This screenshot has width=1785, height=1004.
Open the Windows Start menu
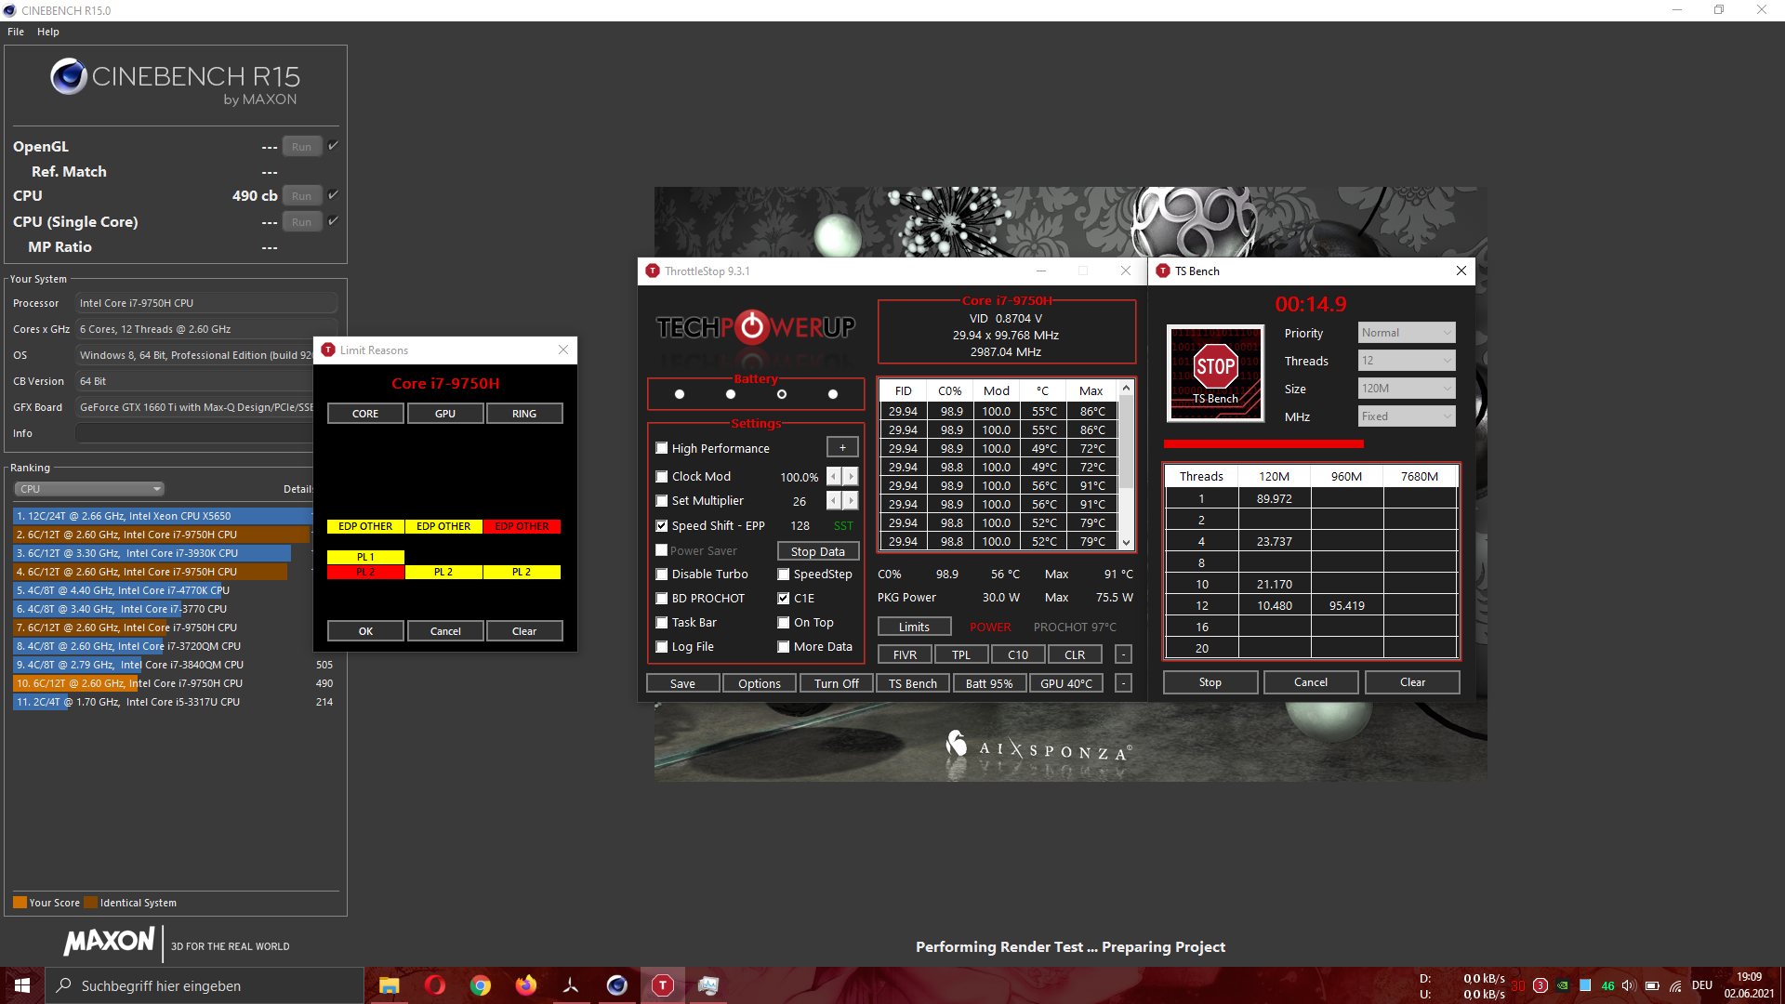click(x=22, y=985)
